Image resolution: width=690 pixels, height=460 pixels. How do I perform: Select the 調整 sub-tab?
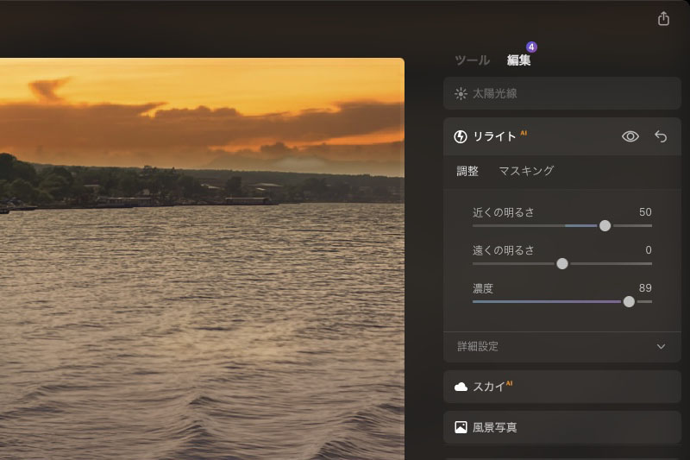pyautogui.click(x=467, y=171)
